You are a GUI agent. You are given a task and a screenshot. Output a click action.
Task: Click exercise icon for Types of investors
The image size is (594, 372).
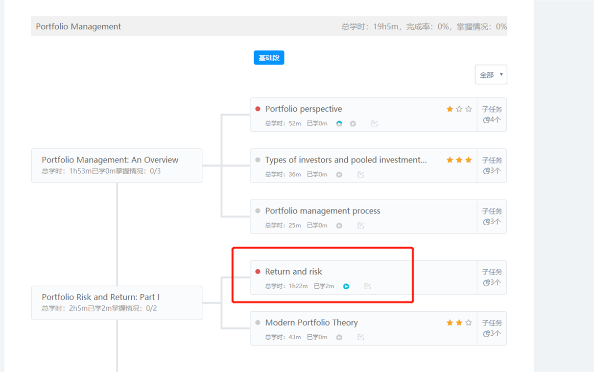[360, 175]
